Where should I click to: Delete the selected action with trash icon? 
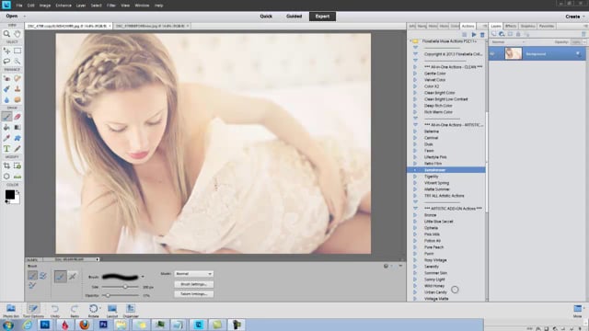pos(482,35)
